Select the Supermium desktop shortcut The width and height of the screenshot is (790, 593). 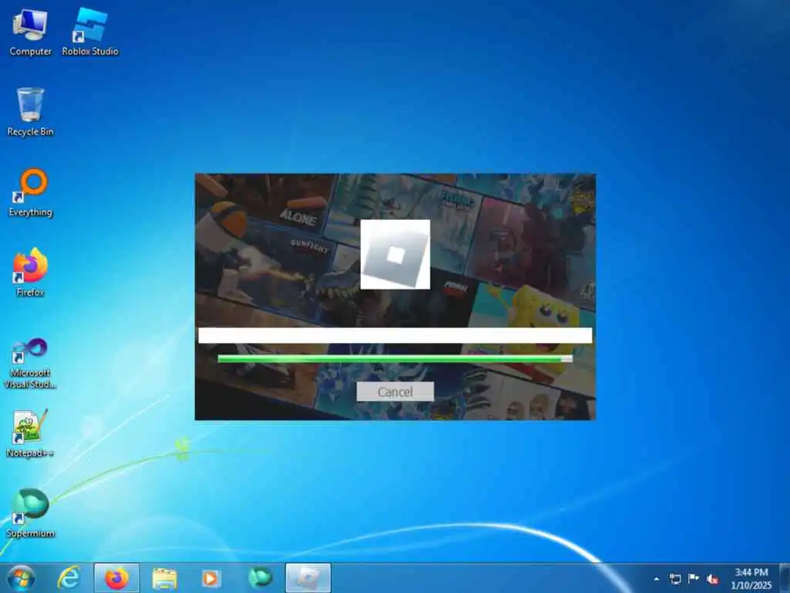click(30, 513)
